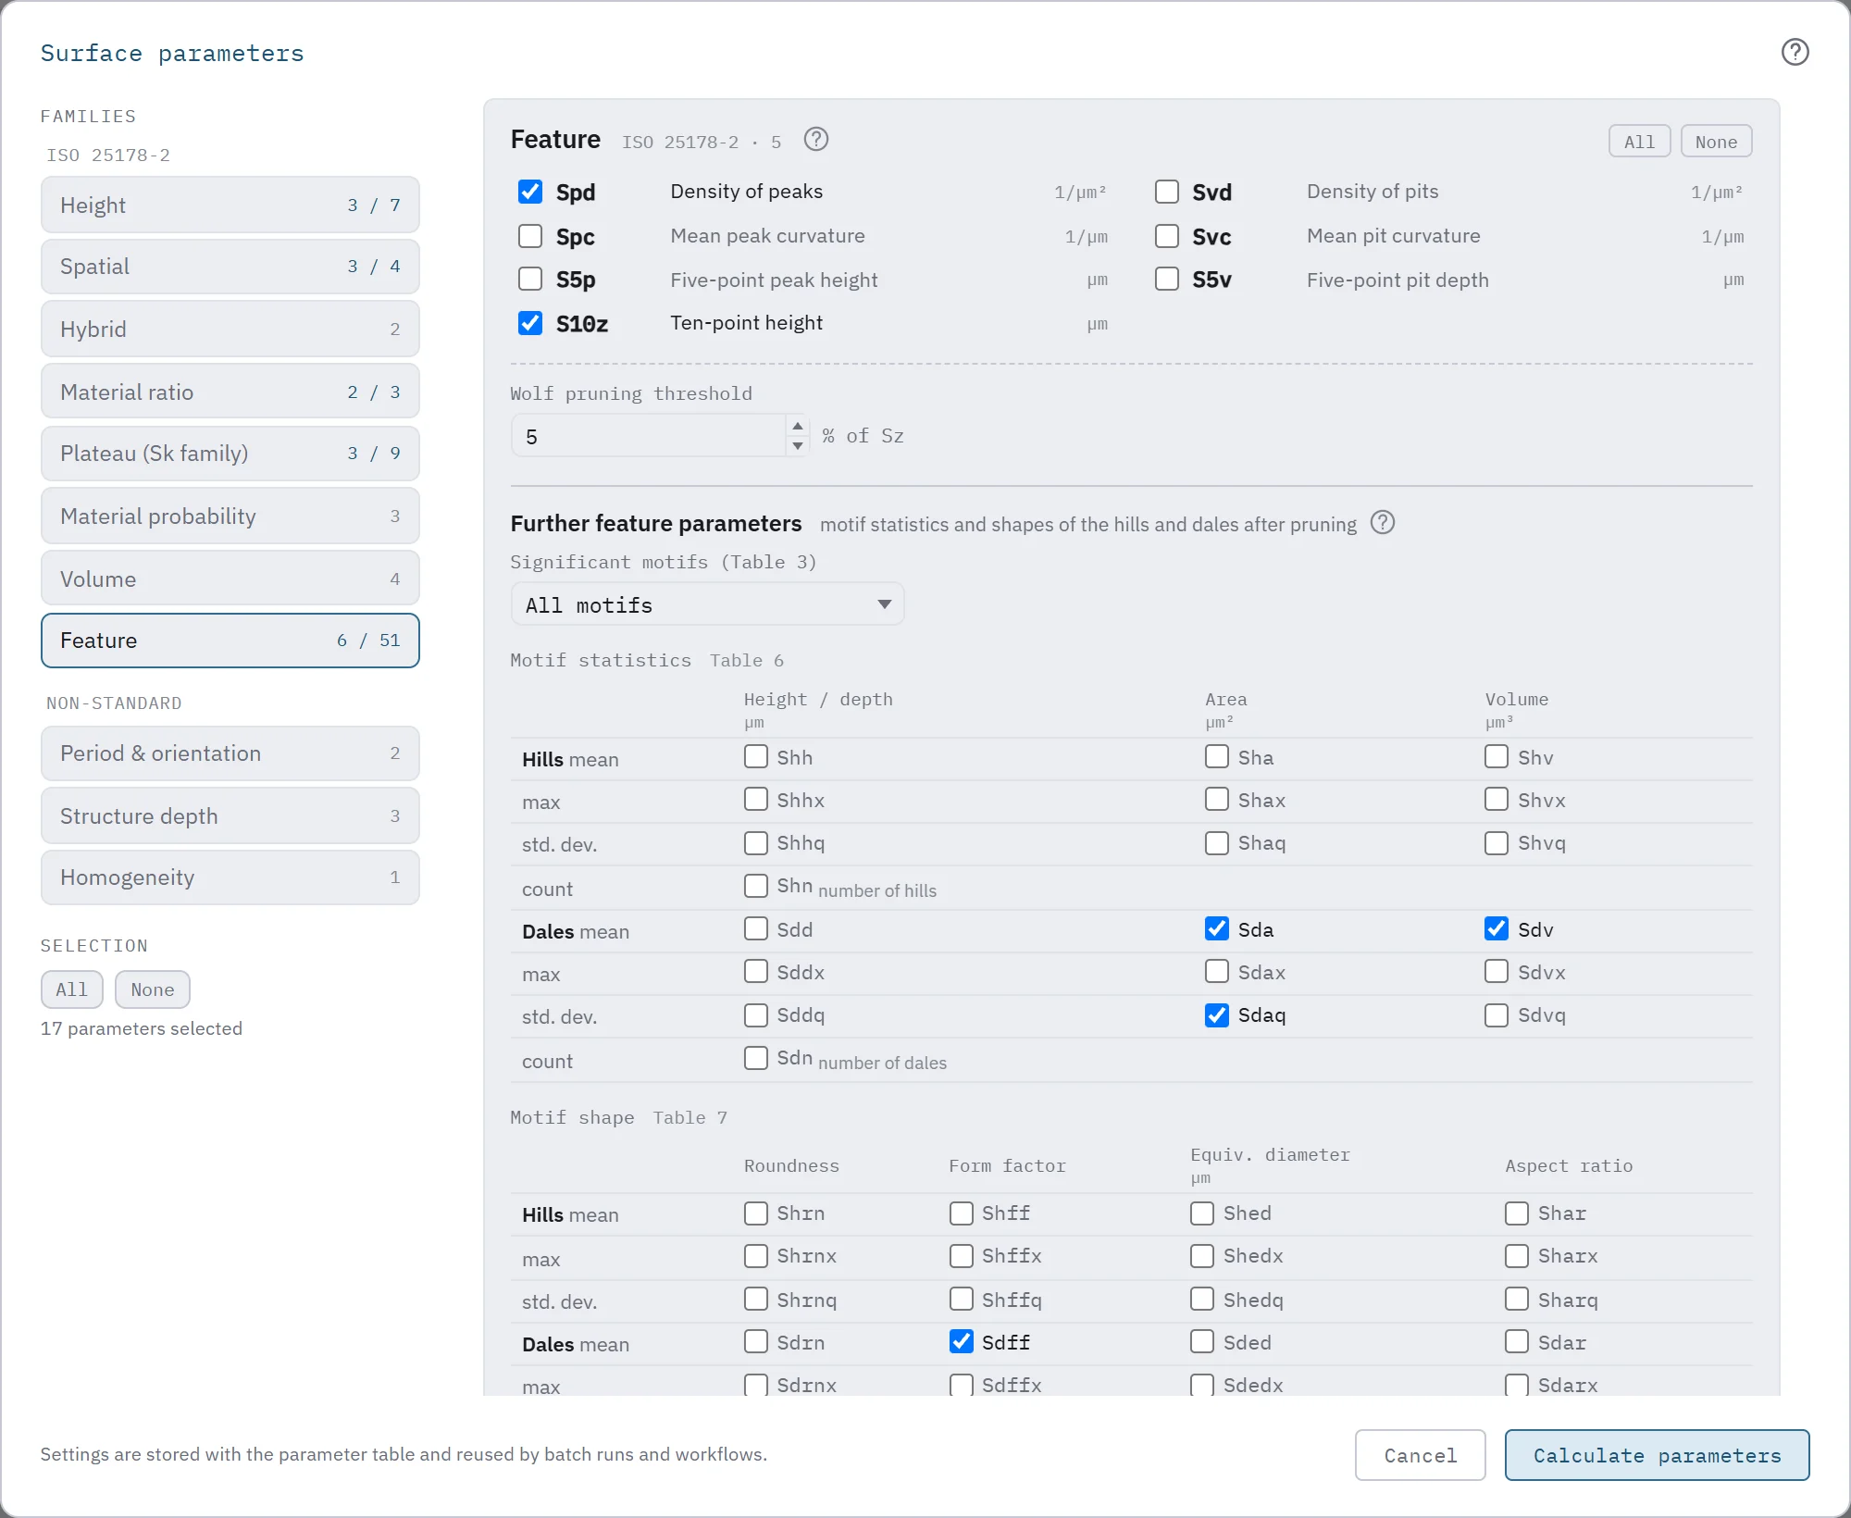Open Structure depth family
This screenshot has height=1518, width=1851.
(230, 815)
